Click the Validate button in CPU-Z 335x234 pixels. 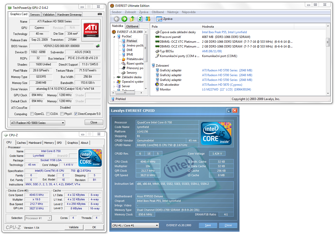(74, 227)
